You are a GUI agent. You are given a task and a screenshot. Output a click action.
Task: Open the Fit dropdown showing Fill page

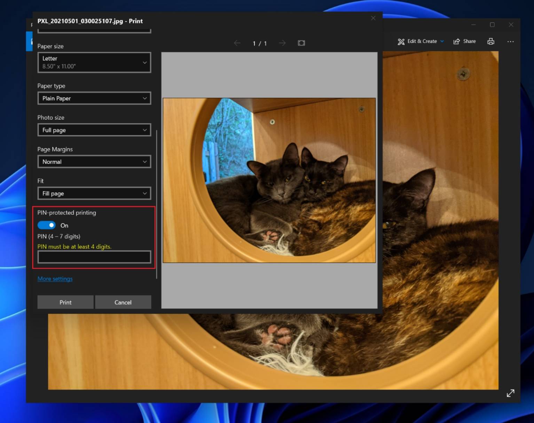[94, 193]
